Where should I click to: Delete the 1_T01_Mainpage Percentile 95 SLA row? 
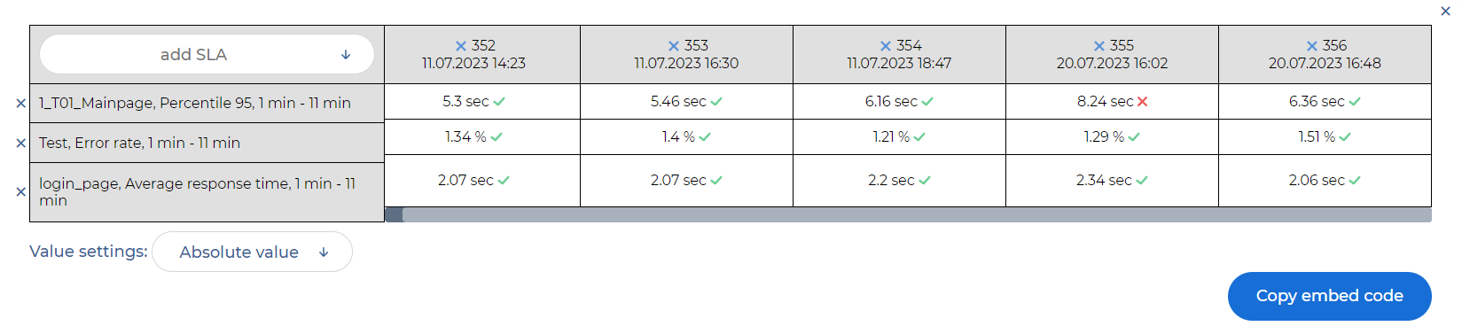point(21,104)
